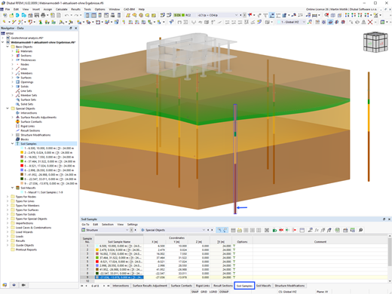Switch to the Structure Modifications tab
This screenshot has height=294, width=392.
[x=289, y=286]
